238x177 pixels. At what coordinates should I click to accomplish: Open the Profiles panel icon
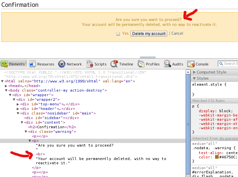[x=141, y=64]
